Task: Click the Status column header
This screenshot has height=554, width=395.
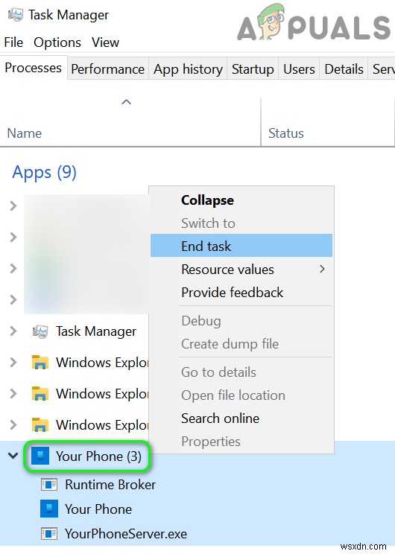Action: point(328,133)
